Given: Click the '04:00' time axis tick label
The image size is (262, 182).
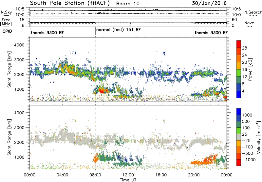Looking at the screenshot, I should [62, 175].
